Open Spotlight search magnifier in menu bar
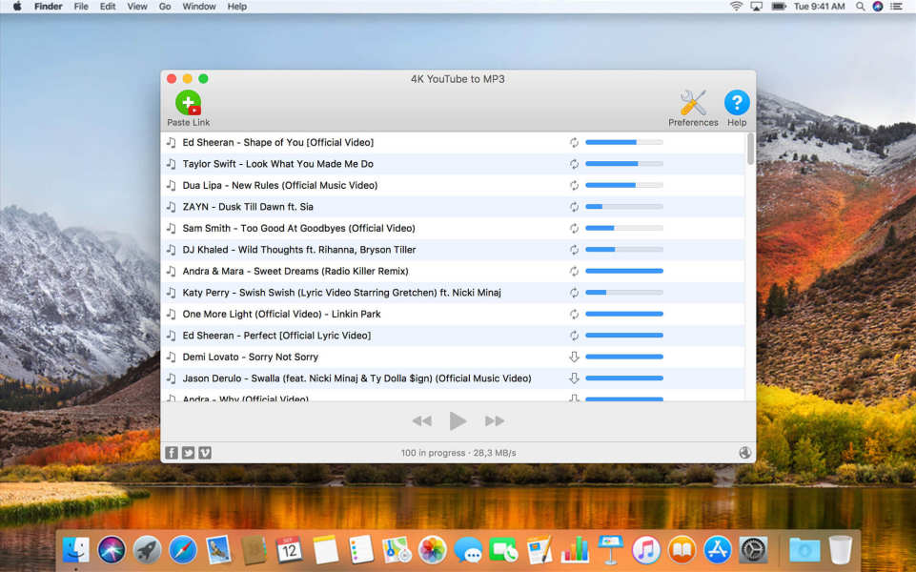Screen dimensions: 916x572 pos(860,7)
